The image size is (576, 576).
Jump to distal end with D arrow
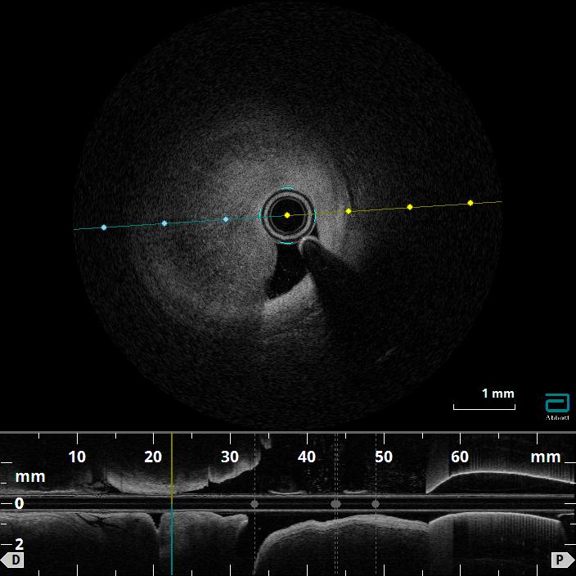click(16, 560)
